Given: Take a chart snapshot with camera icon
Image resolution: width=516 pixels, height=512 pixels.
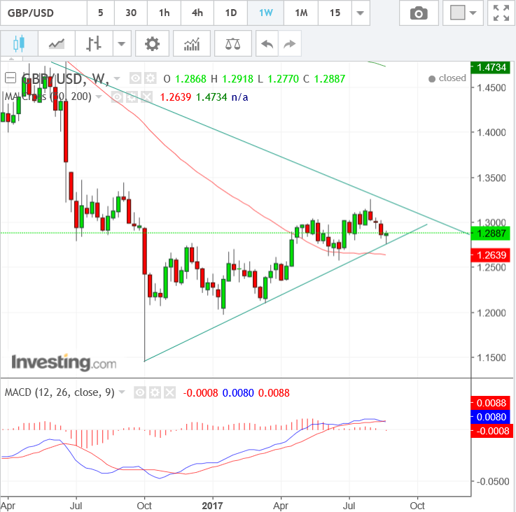Looking at the screenshot, I should (x=419, y=13).
